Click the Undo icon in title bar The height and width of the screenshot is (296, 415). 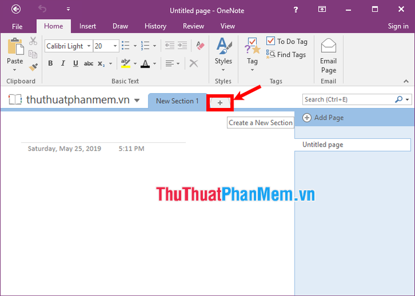coord(42,9)
